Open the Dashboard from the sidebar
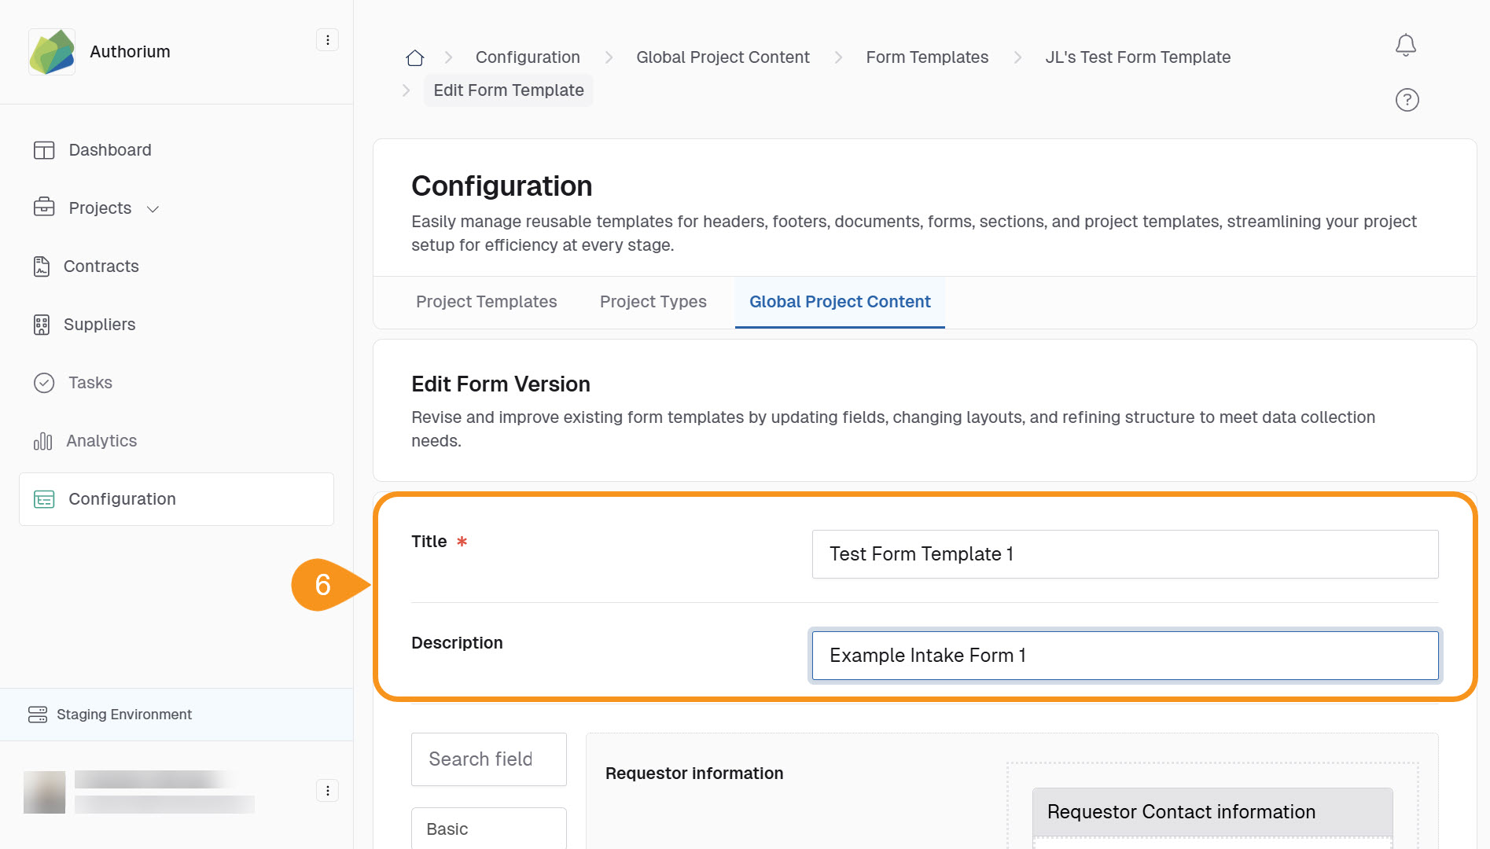The height and width of the screenshot is (849, 1490). [x=109, y=149]
